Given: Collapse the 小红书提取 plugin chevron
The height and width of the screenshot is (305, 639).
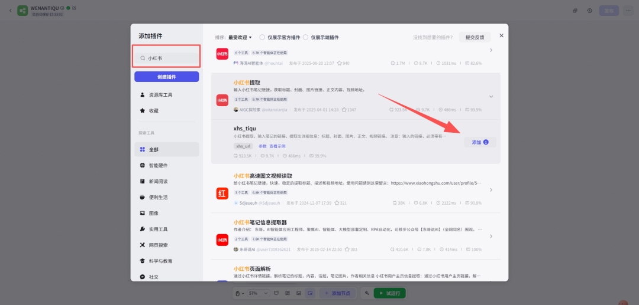Looking at the screenshot, I should (x=491, y=97).
